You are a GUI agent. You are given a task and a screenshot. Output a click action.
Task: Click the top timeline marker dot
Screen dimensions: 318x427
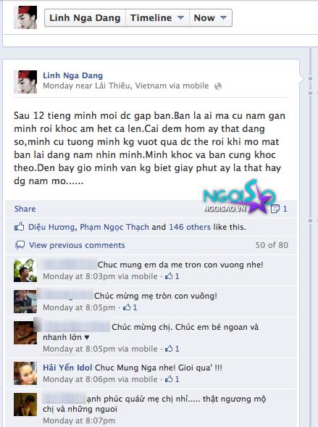tap(310, 79)
